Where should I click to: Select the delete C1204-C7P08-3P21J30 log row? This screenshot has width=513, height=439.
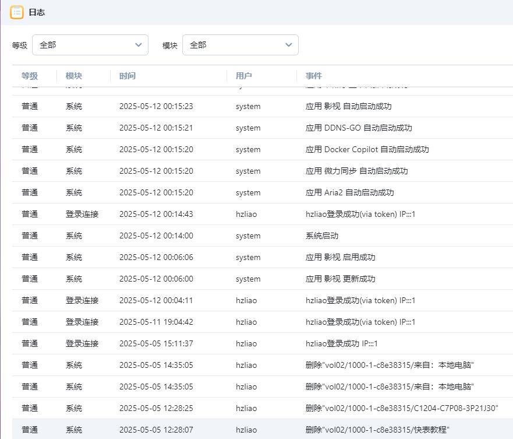pos(401,409)
